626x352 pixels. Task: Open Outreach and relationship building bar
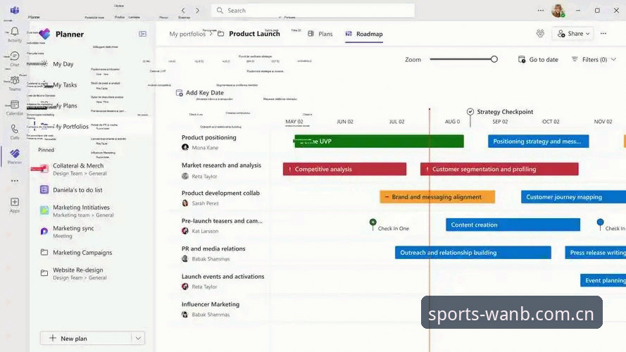473,252
